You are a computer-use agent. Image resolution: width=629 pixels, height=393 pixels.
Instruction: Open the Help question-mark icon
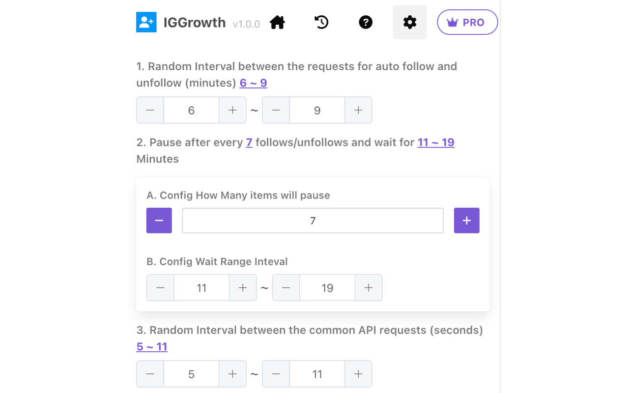(x=366, y=22)
